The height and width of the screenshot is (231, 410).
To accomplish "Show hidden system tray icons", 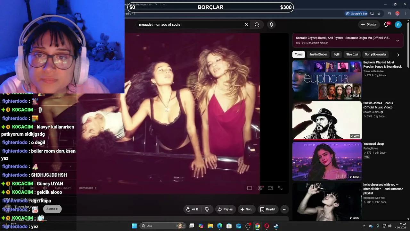I will coord(364,226).
